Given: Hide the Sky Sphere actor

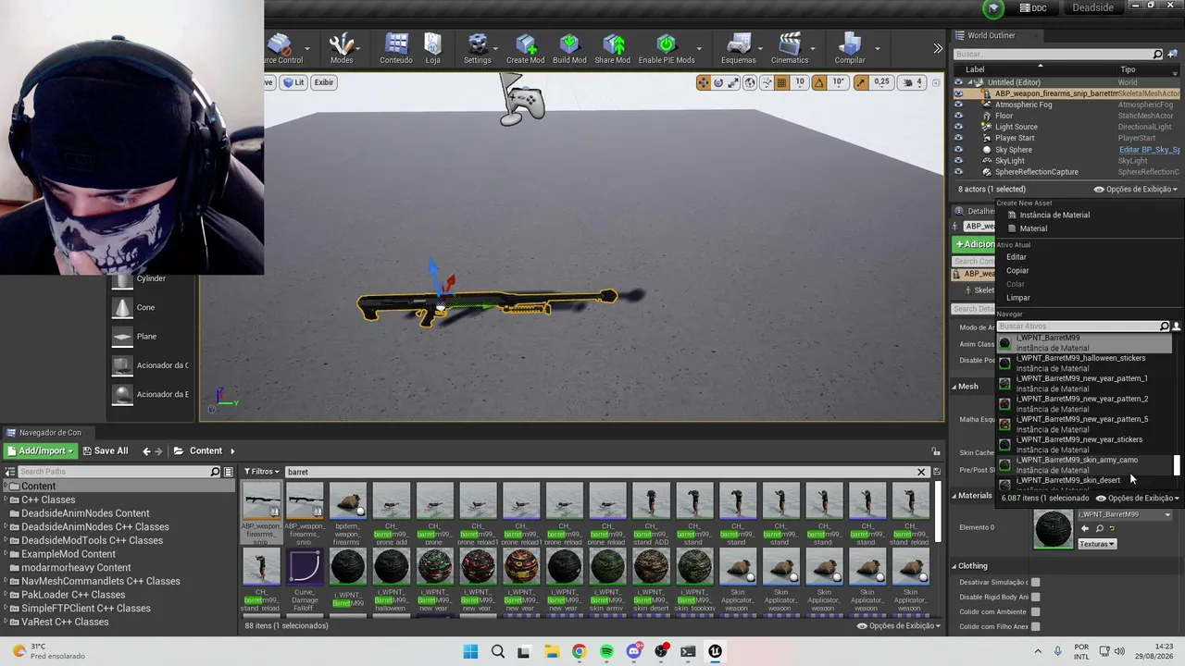Looking at the screenshot, I should pyautogui.click(x=958, y=150).
